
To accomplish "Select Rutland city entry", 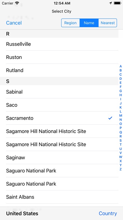I will pyautogui.click(x=59, y=70).
